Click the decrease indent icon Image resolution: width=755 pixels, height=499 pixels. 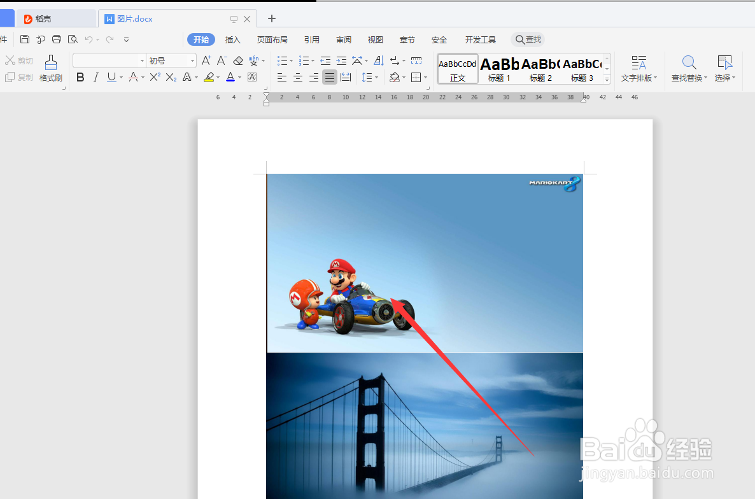tap(325, 60)
